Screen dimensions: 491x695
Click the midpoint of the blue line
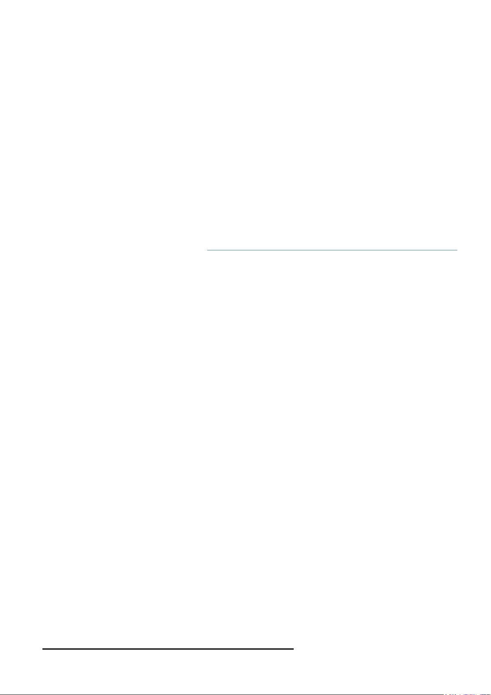(332, 250)
